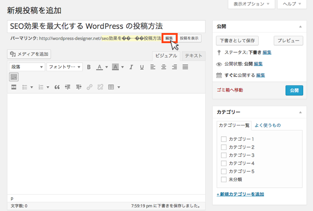Check カテゴリー1 checkbox
The height and width of the screenshot is (211, 313).
(x=224, y=139)
